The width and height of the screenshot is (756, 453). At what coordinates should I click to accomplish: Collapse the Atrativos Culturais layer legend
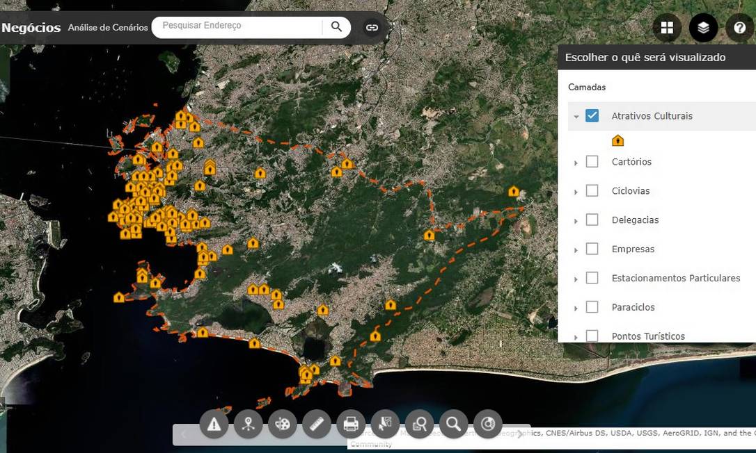576,117
